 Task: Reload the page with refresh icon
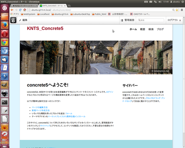coord(20,10)
